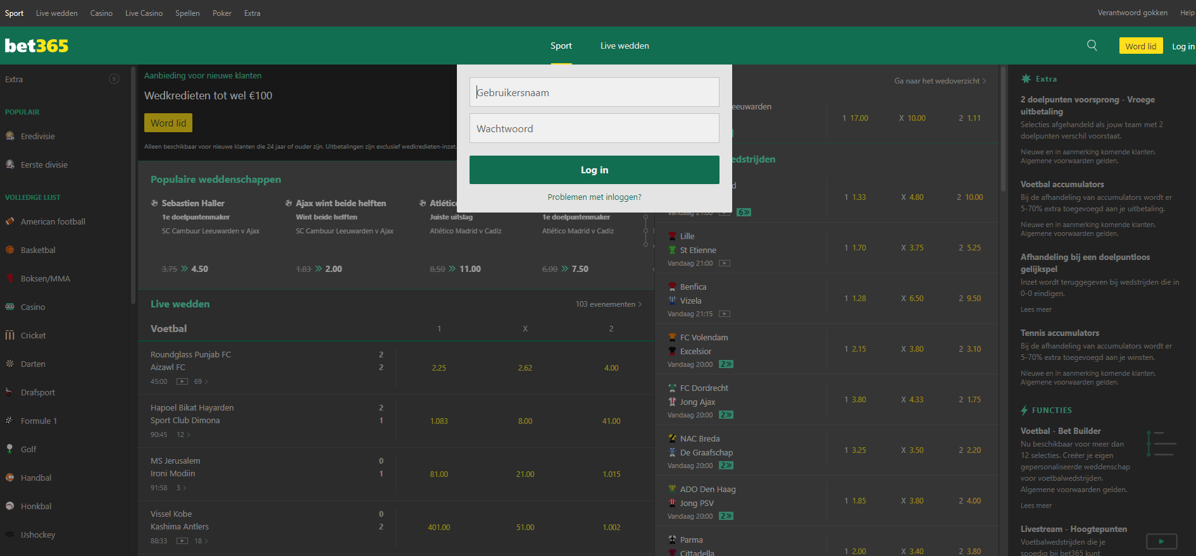The image size is (1196, 556).
Task: Switch to the Live wedden header tab
Action: [x=625, y=46]
